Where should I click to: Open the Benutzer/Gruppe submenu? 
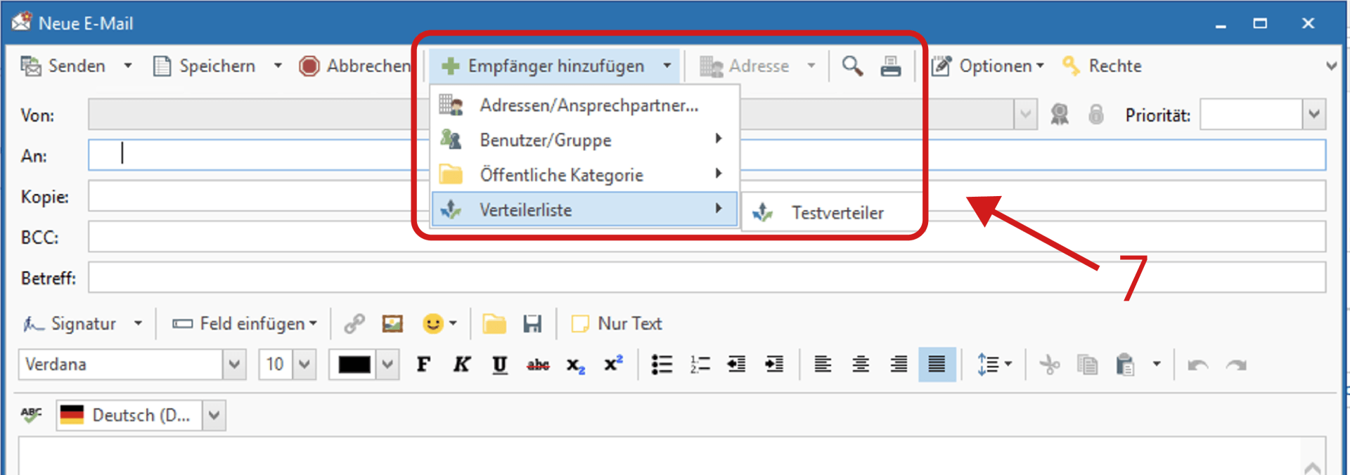585,140
